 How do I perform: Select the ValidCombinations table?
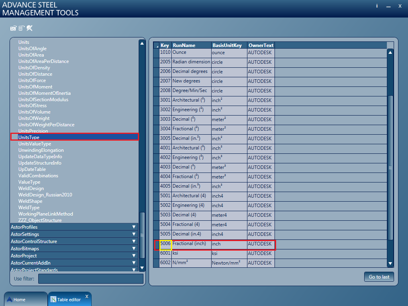tap(38, 176)
